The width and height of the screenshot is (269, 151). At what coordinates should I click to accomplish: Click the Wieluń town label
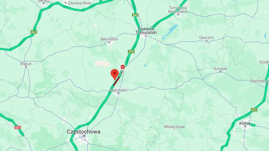(26, 64)
